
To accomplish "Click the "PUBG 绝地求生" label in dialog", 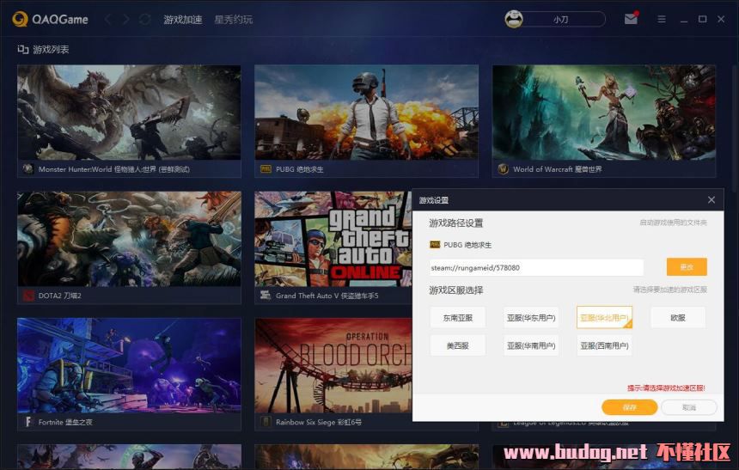I will (x=467, y=245).
